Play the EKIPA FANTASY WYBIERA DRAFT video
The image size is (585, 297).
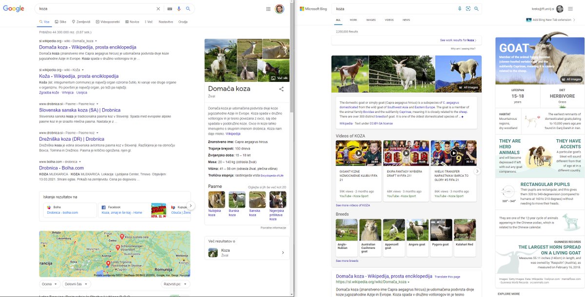pyautogui.click(x=406, y=153)
